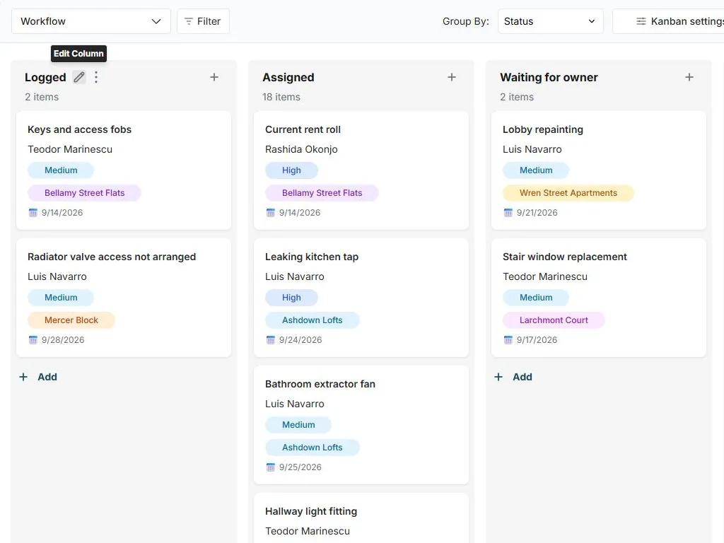This screenshot has height=543, width=724.
Task: Click the Logged column title
Action: [x=45, y=77]
